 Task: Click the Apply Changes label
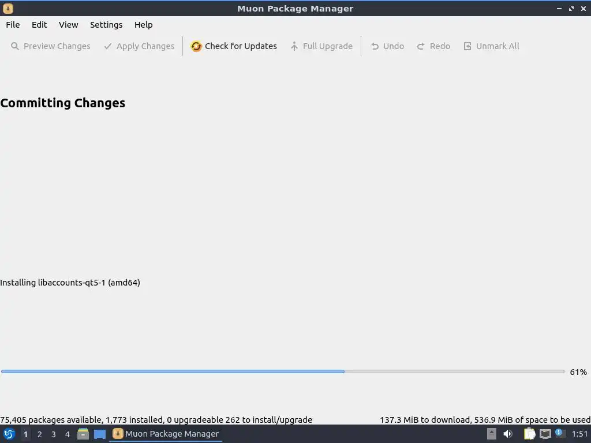(145, 46)
